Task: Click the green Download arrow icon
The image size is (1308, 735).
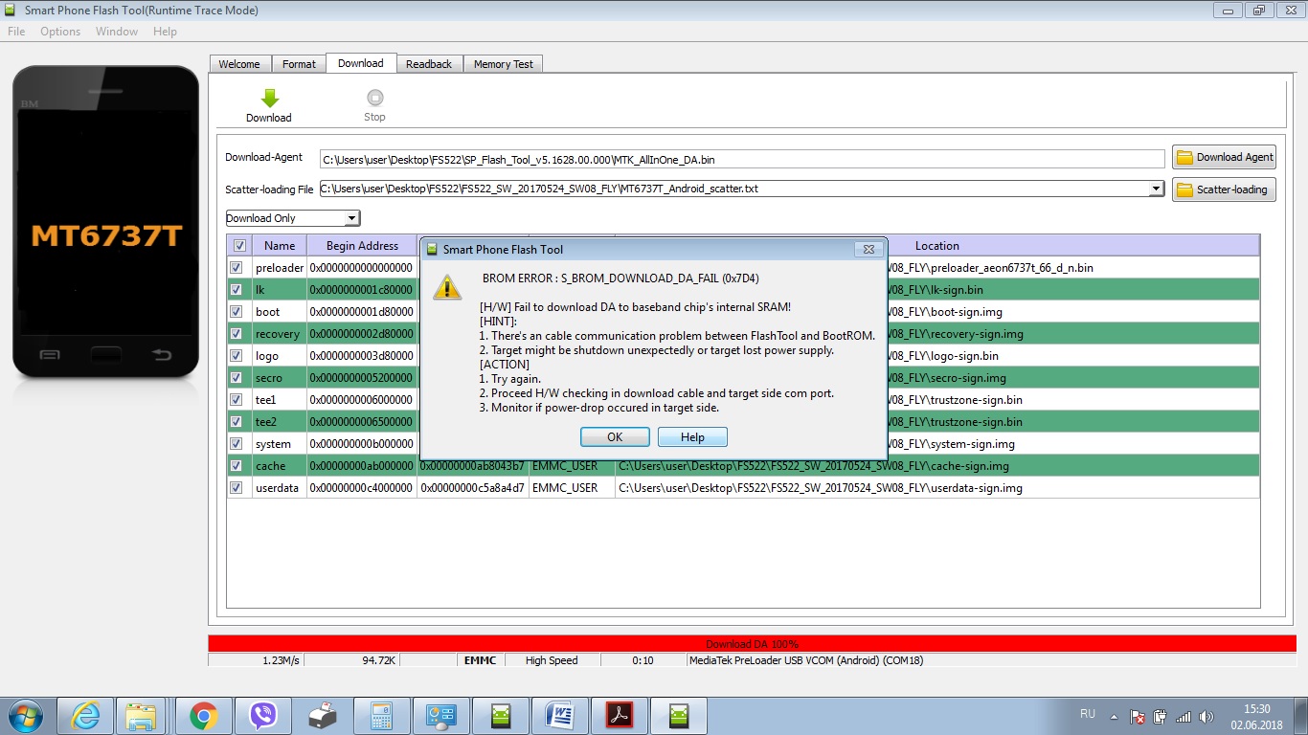Action: (269, 99)
